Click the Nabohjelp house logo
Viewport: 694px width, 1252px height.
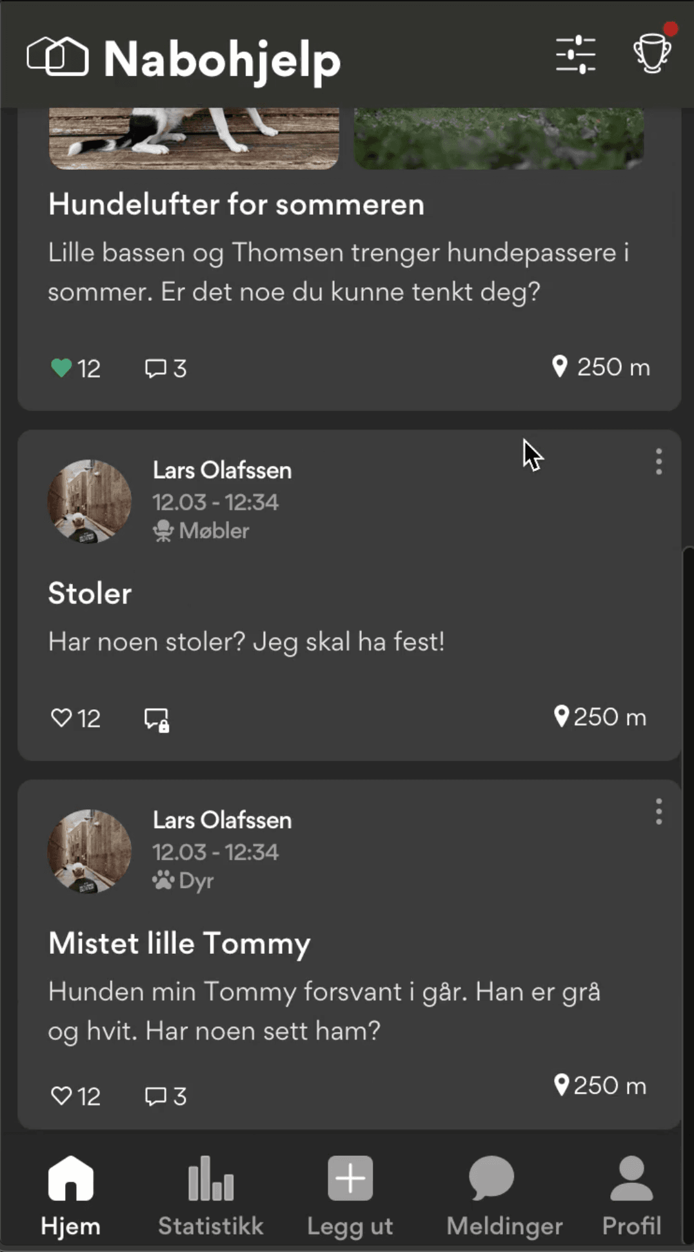[57, 57]
